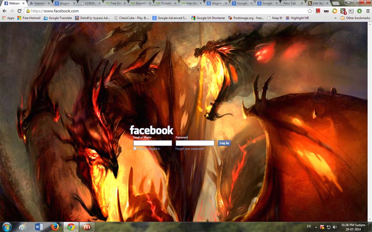
Task: Open the orange 'm' taskbar application
Action: tap(87, 227)
